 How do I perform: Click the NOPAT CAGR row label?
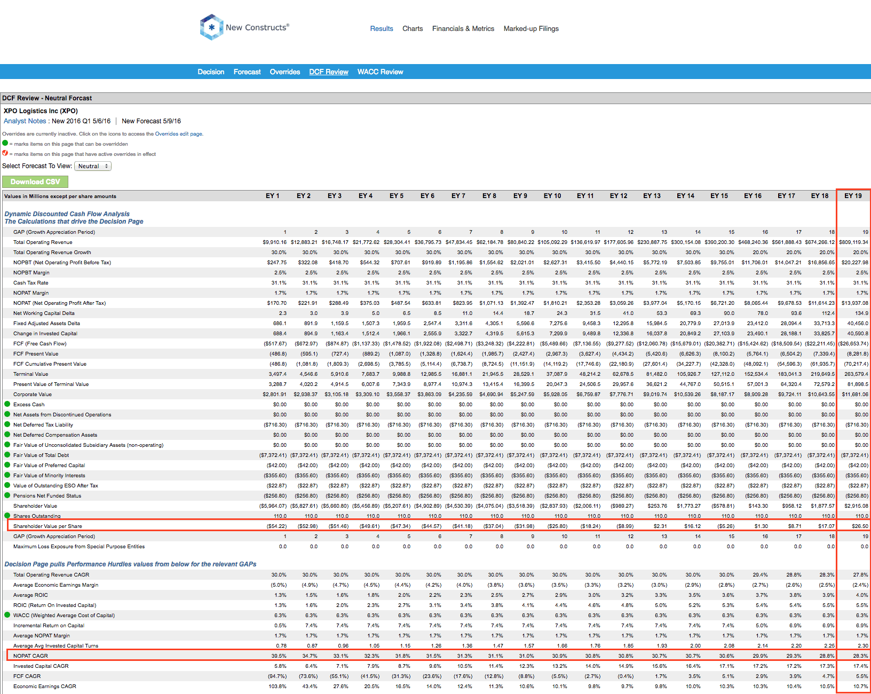(30, 656)
